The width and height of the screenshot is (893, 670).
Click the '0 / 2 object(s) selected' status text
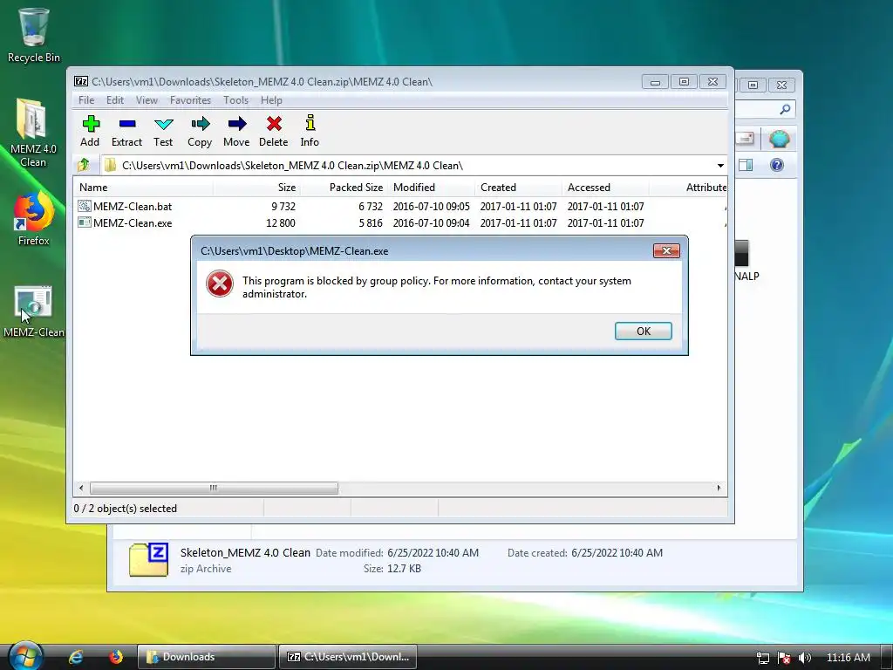pyautogui.click(x=126, y=509)
